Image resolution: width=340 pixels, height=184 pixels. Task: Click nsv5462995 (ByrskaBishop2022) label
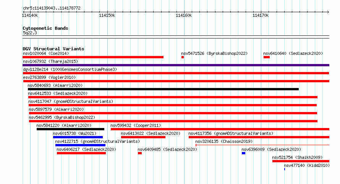pyautogui.click(x=62, y=117)
